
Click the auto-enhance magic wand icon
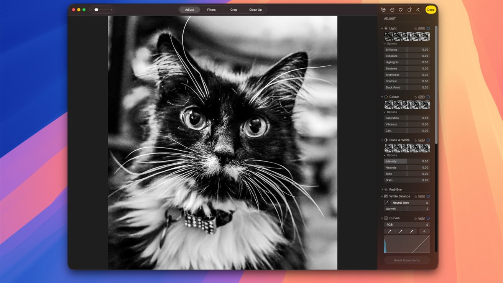[x=418, y=10]
